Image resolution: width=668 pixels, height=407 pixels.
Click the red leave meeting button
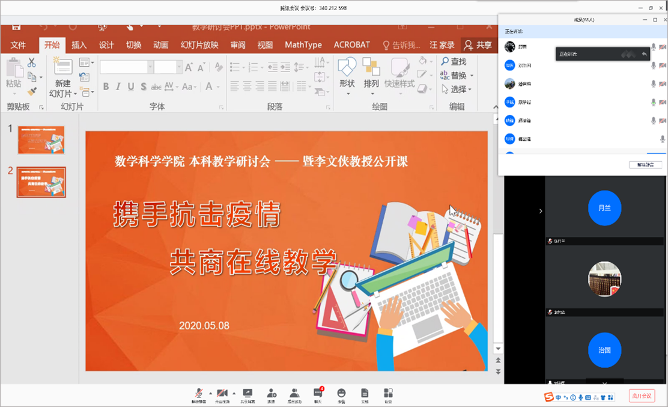[x=642, y=396]
